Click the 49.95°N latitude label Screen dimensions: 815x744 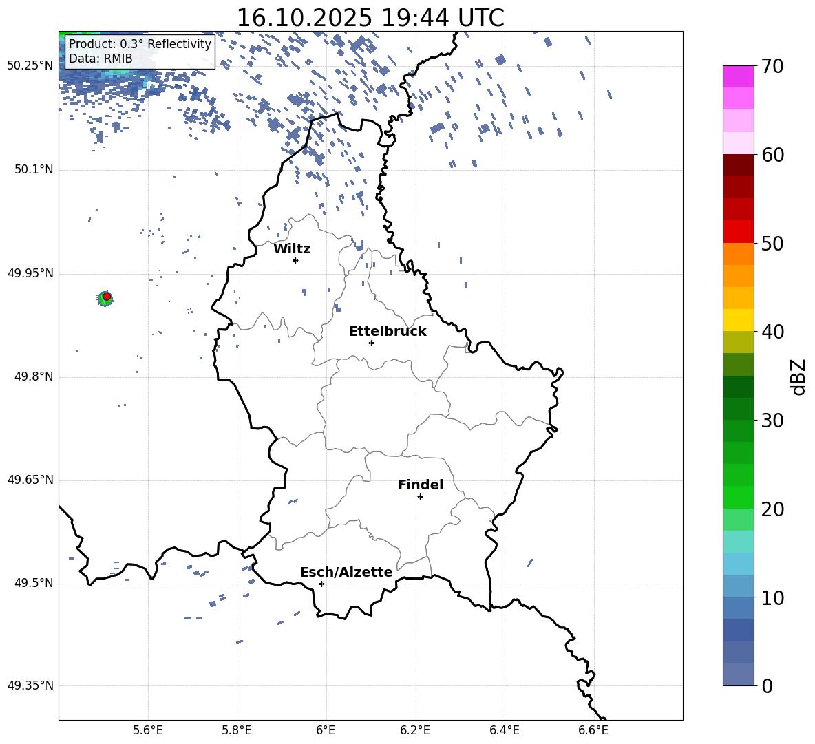click(x=30, y=273)
